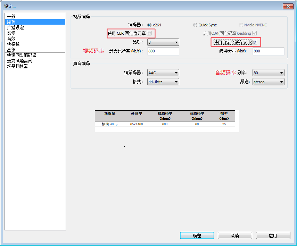Select the 编码 settings category
The width and height of the screenshot is (297, 246).
pyautogui.click(x=35, y=22)
